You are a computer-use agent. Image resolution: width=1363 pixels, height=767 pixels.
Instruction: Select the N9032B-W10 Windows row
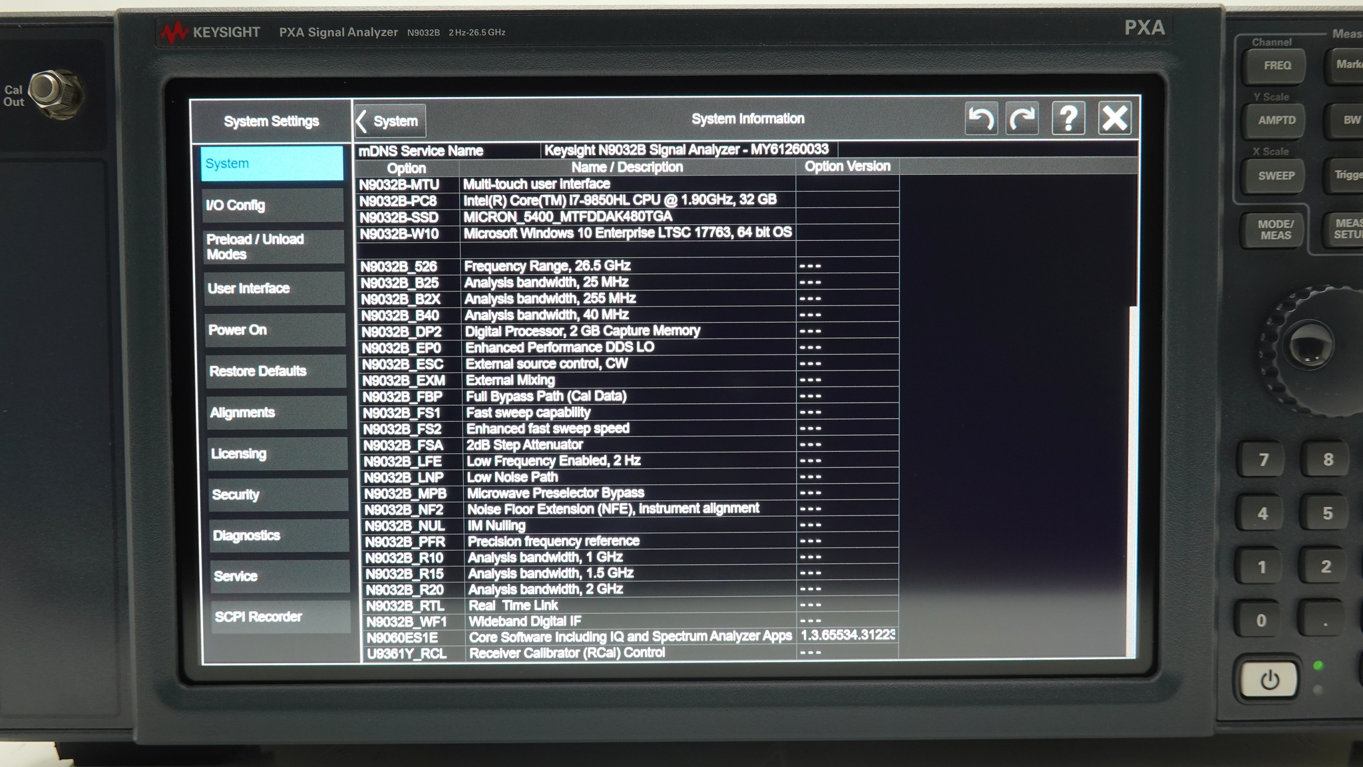628,233
